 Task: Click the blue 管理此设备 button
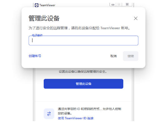(83, 84)
